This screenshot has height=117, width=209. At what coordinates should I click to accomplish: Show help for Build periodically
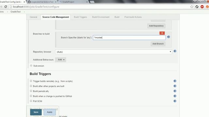point(175,91)
